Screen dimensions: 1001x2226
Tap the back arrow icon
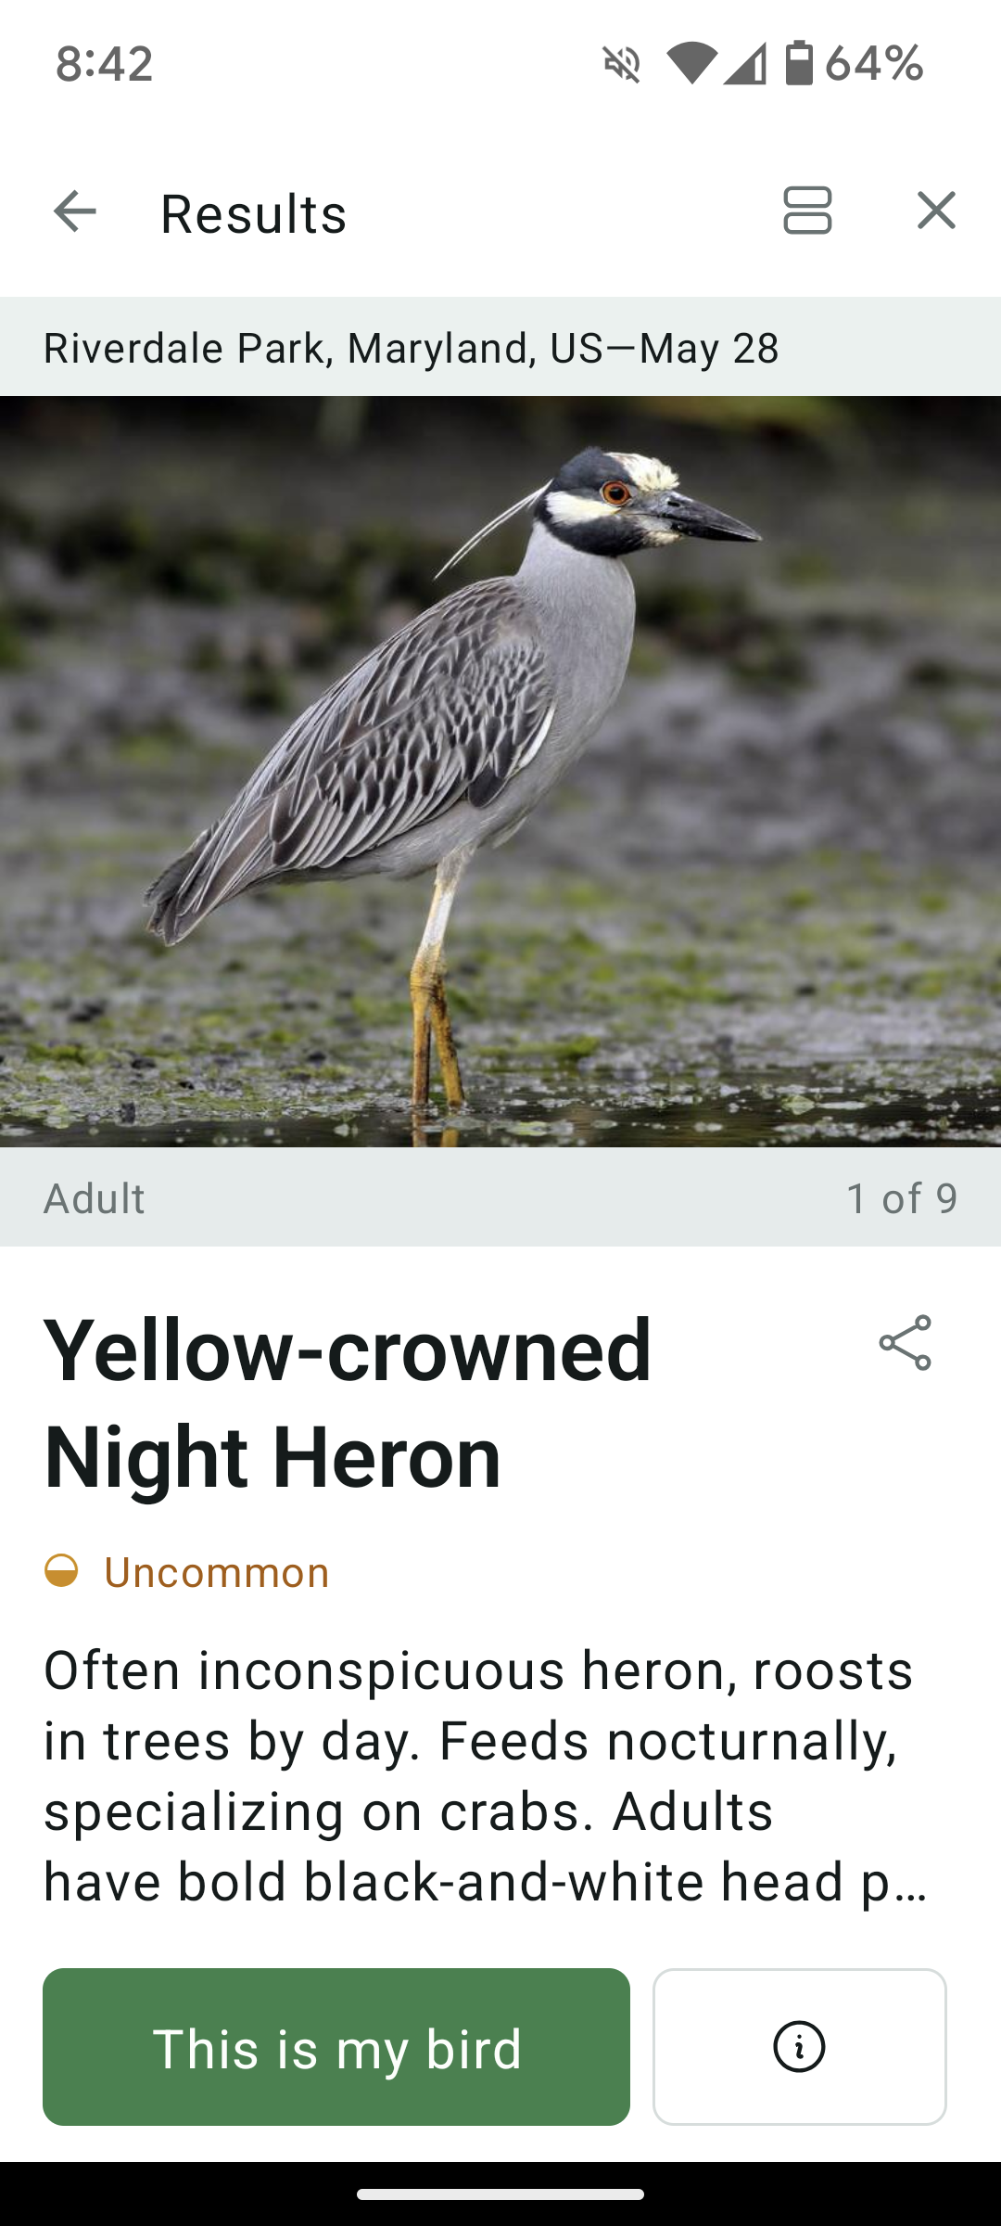75,211
